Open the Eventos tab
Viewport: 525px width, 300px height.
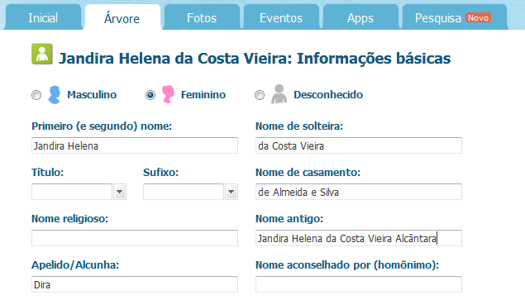point(281,17)
